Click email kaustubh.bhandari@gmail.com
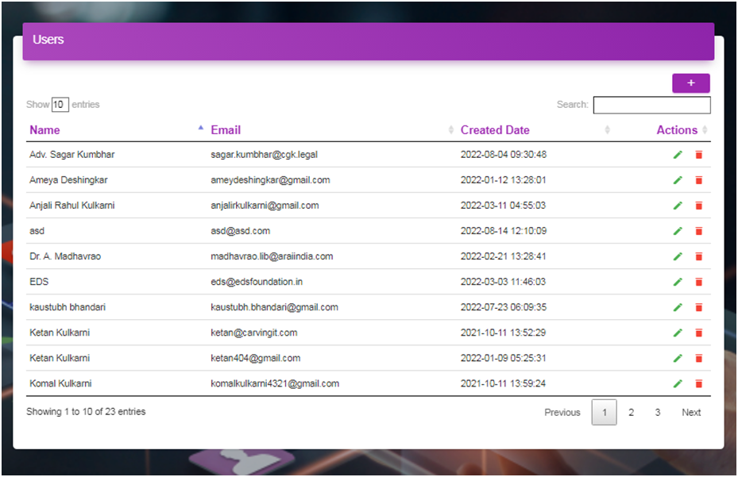 274,307
